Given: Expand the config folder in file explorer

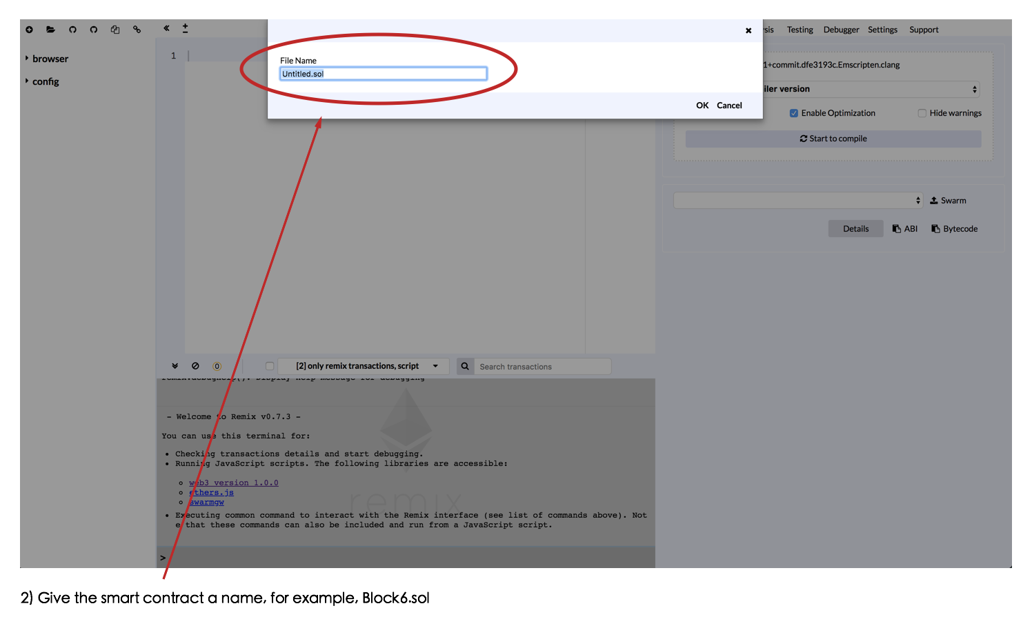Looking at the screenshot, I should click(42, 81).
